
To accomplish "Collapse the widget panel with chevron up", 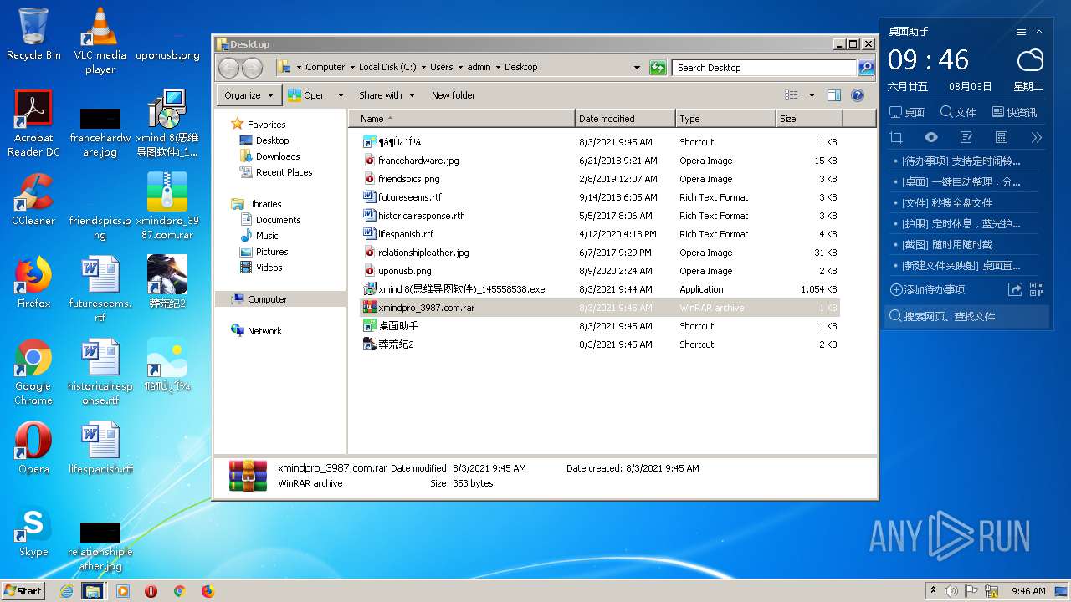I will click(1039, 32).
